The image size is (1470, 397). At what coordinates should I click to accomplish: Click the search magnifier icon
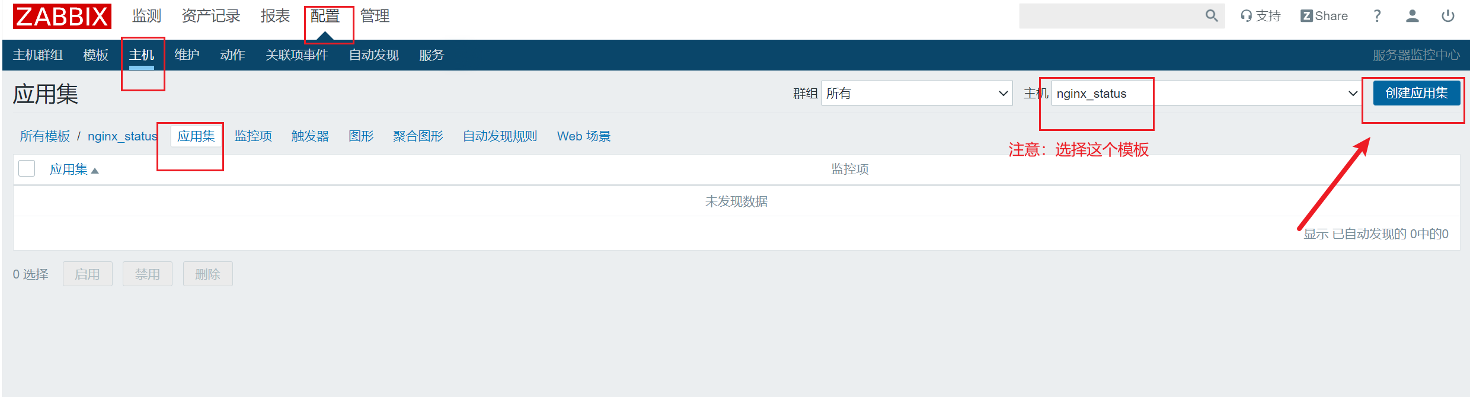pos(1212,16)
